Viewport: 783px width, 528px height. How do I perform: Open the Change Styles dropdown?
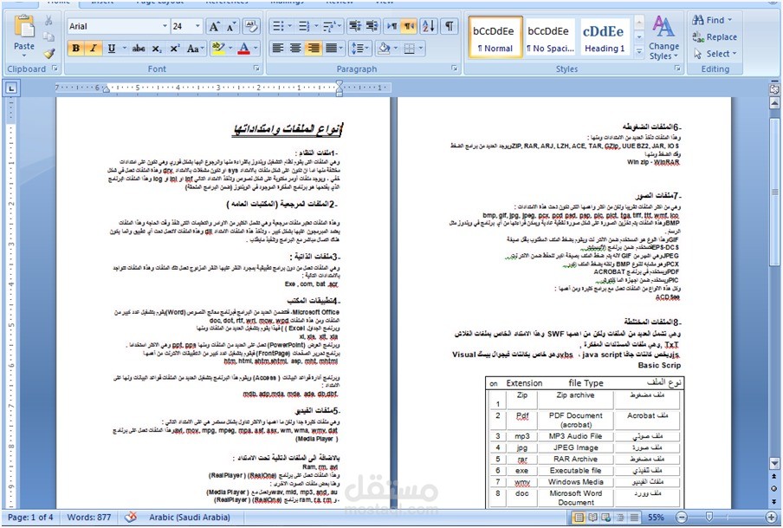click(x=663, y=38)
